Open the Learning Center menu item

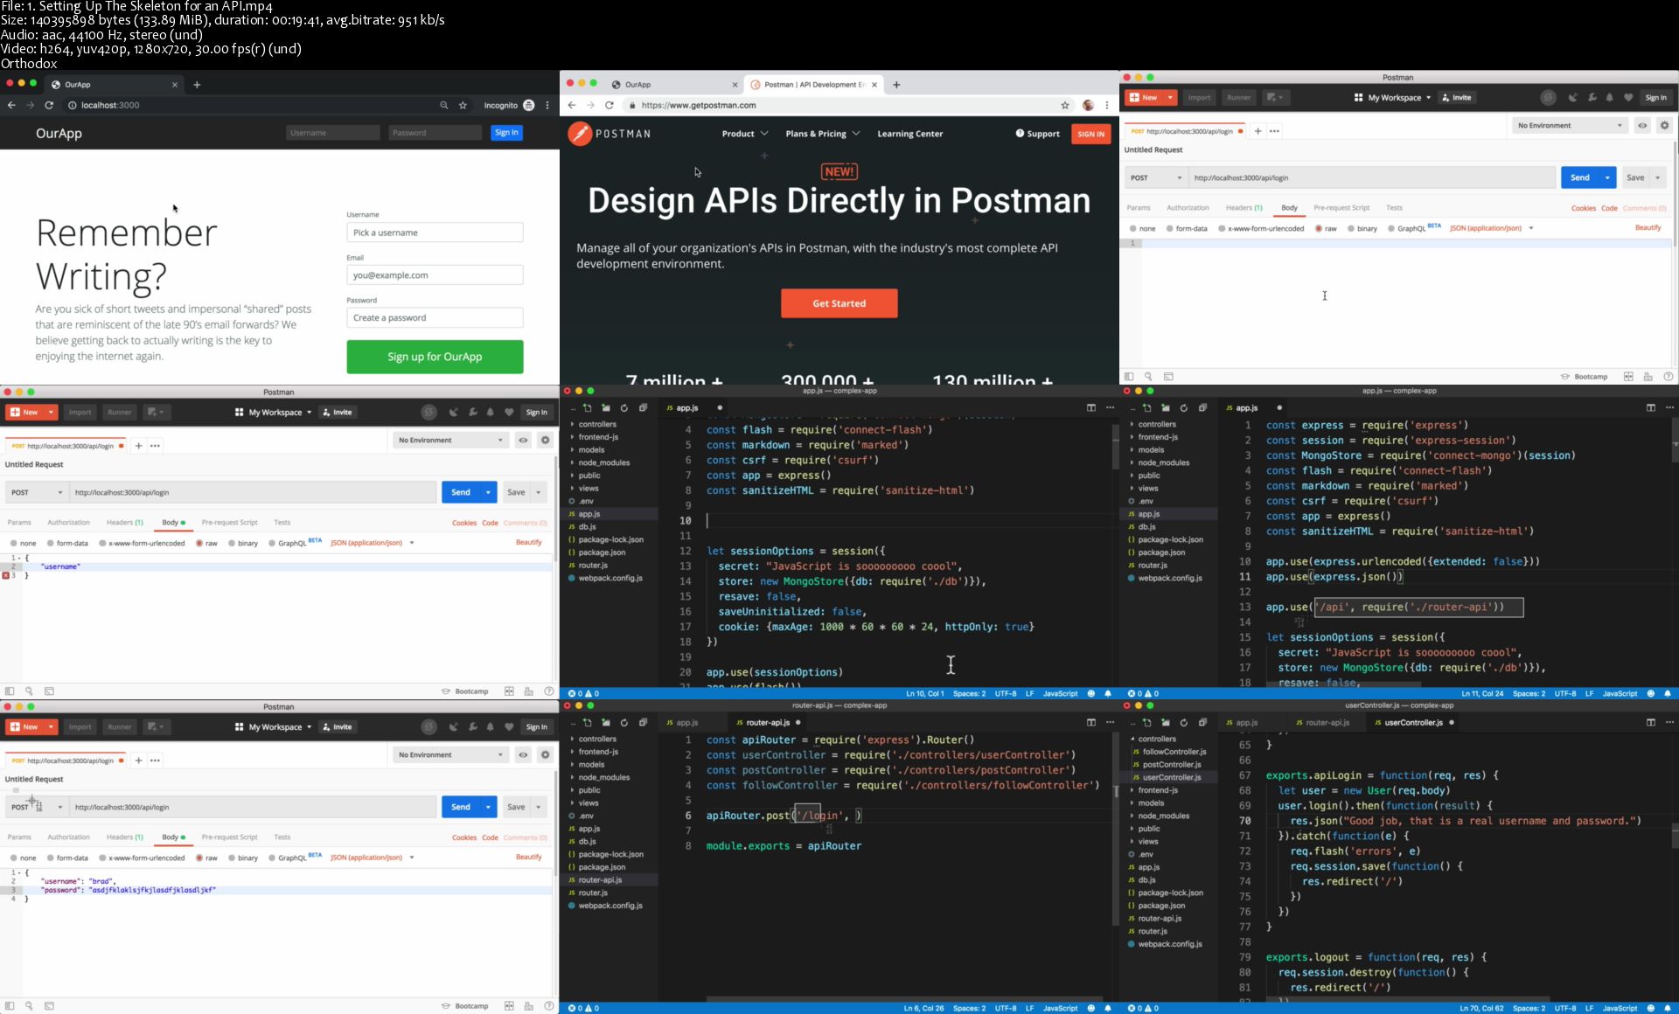[909, 134]
